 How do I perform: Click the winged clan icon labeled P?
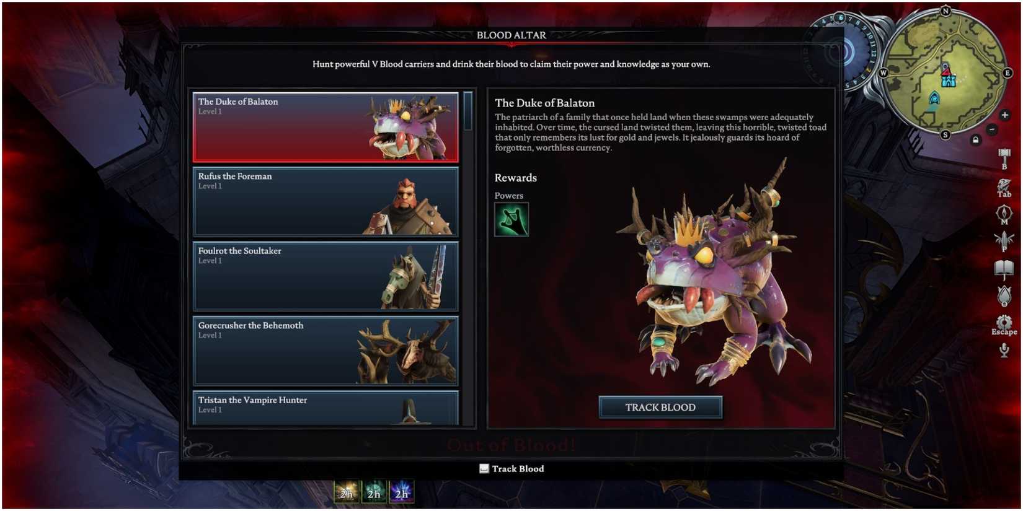[x=1004, y=241]
